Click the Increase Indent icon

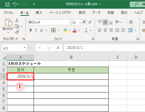tap(123, 30)
